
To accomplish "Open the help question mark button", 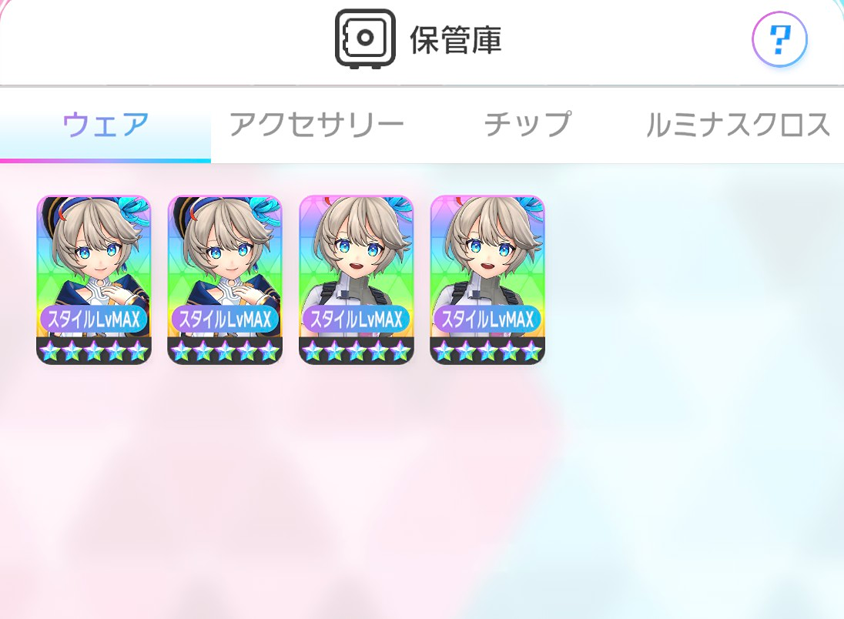I will pos(779,39).
